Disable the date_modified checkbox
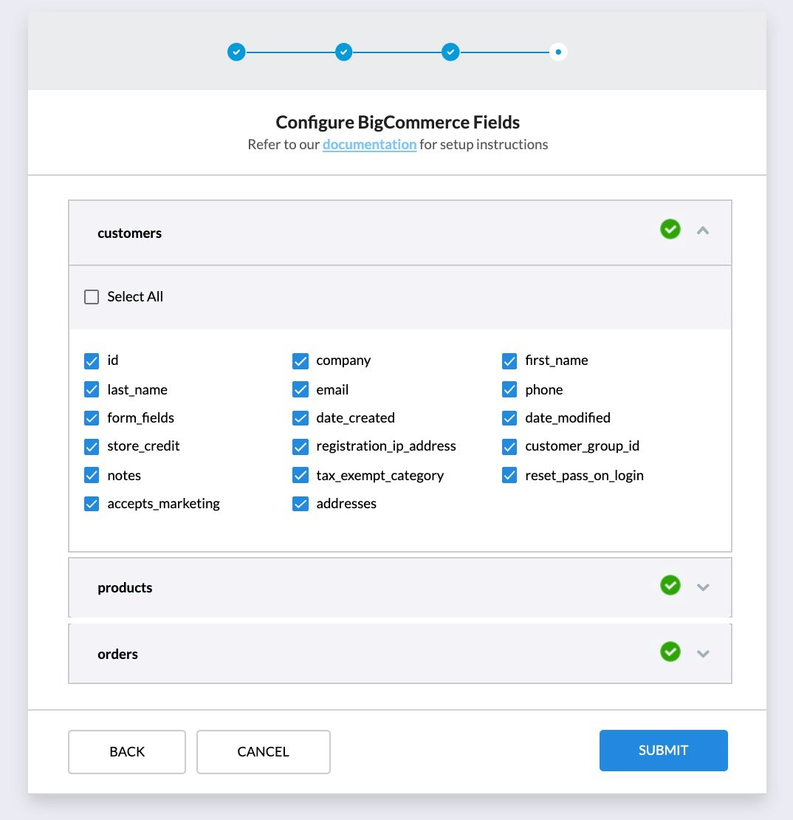The height and width of the screenshot is (820, 793). point(509,418)
